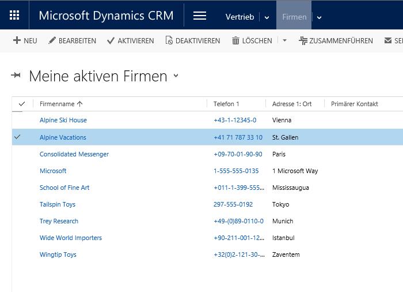
Task: Deselect the Alpine Vacations row checkbox
Action: (x=17, y=137)
